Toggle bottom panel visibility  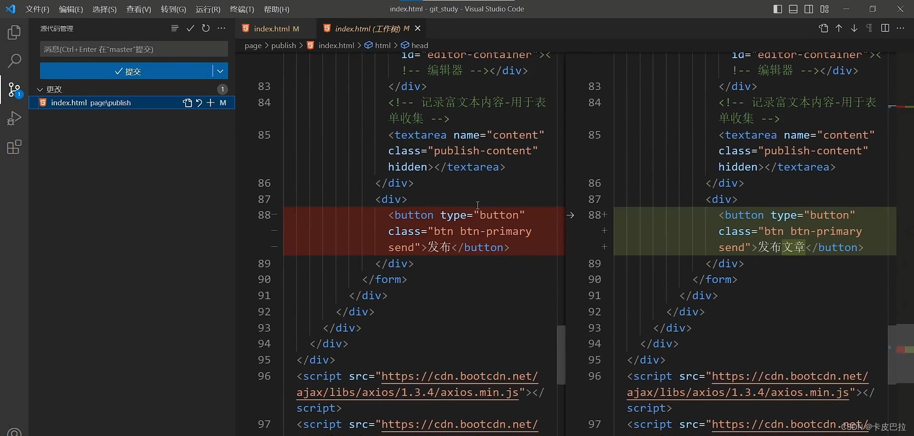pyautogui.click(x=793, y=9)
